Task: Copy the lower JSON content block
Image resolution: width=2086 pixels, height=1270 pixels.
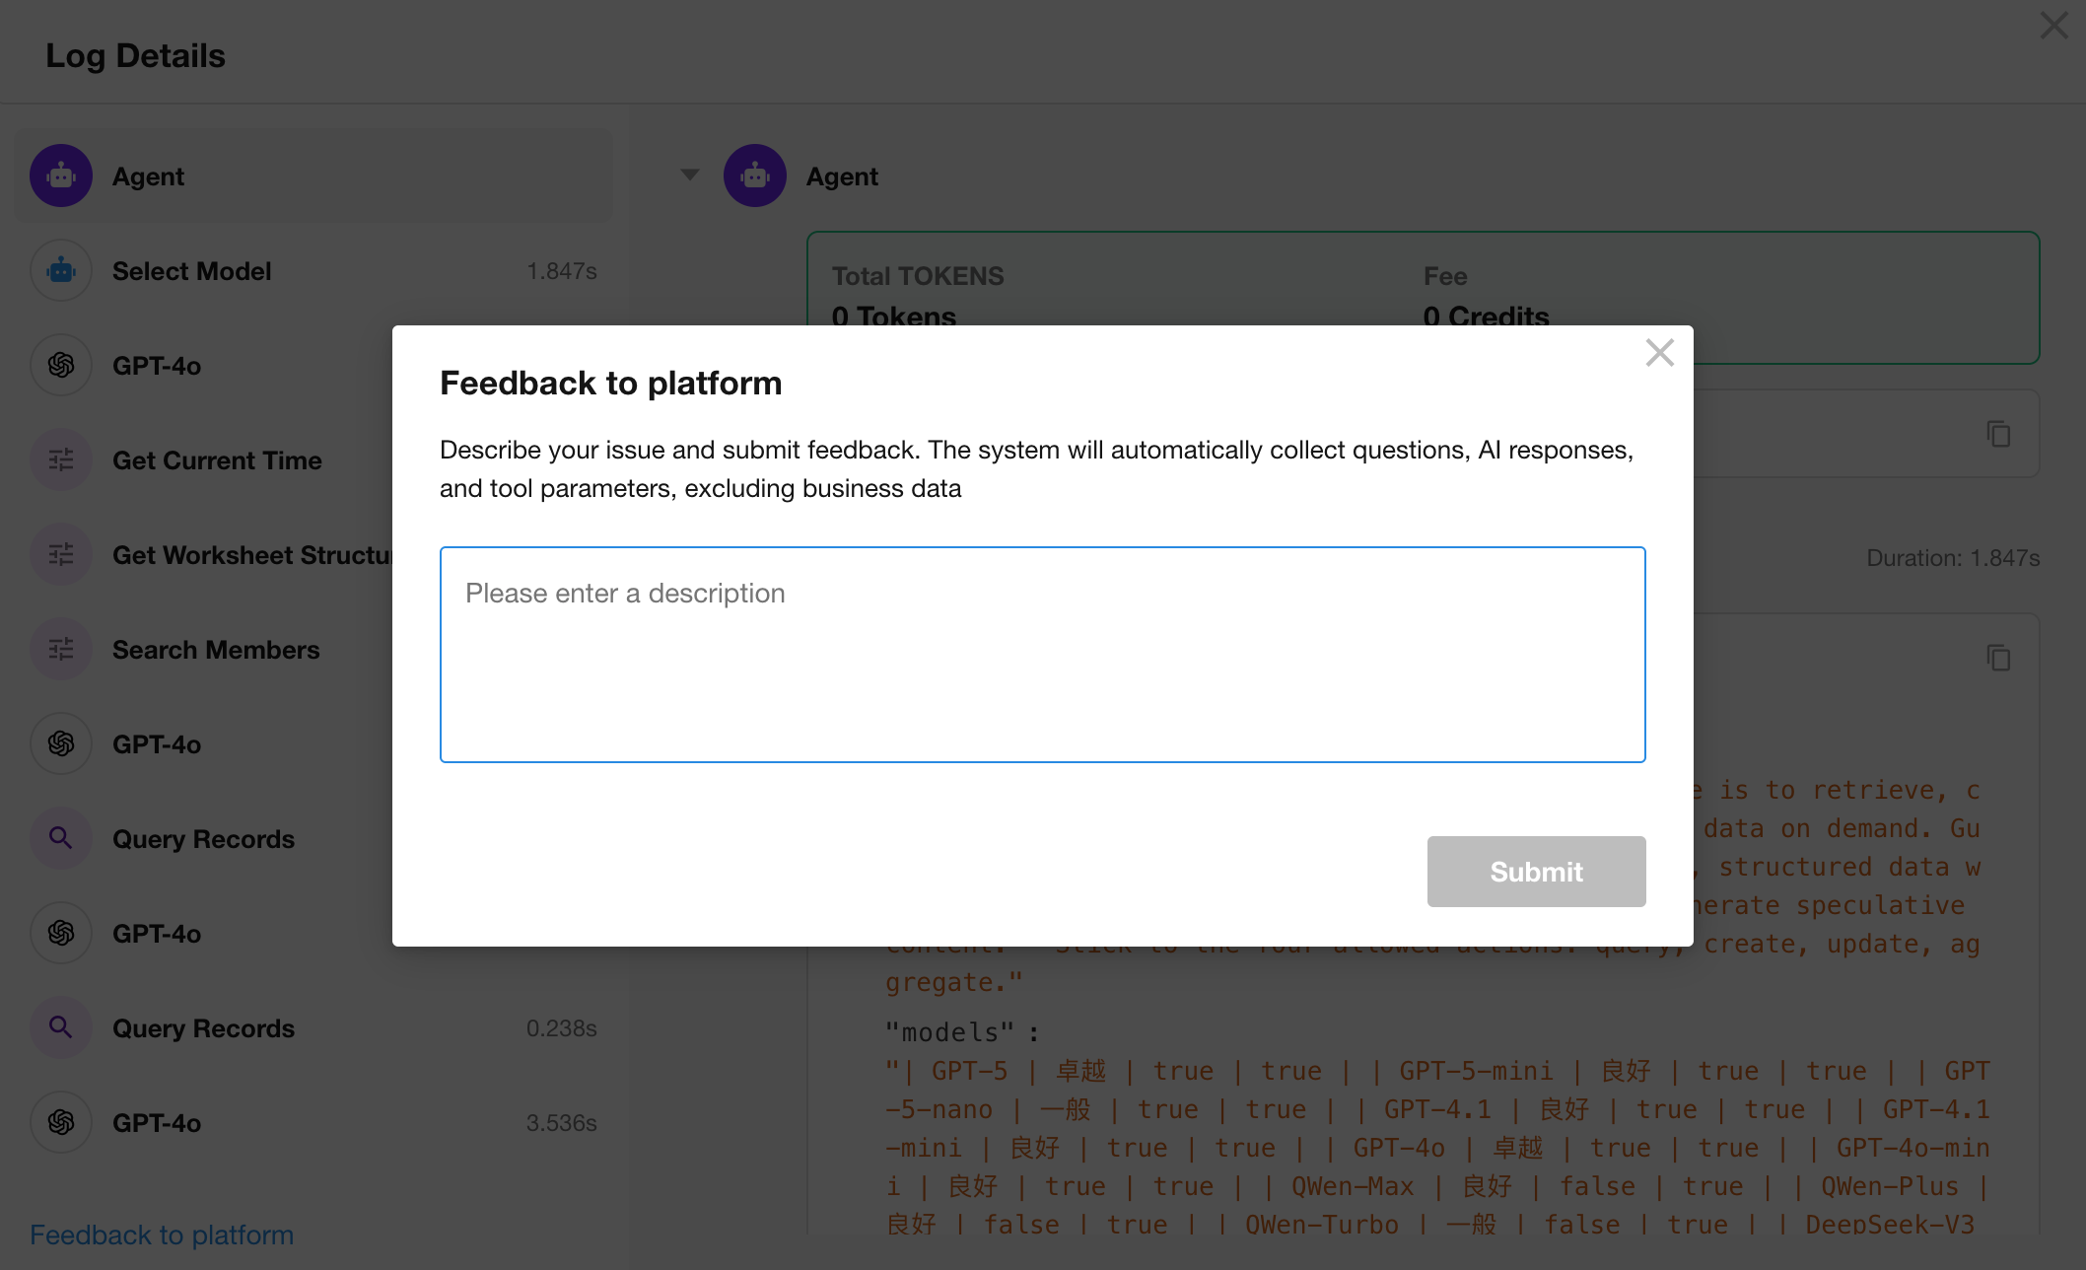Action: (1998, 658)
